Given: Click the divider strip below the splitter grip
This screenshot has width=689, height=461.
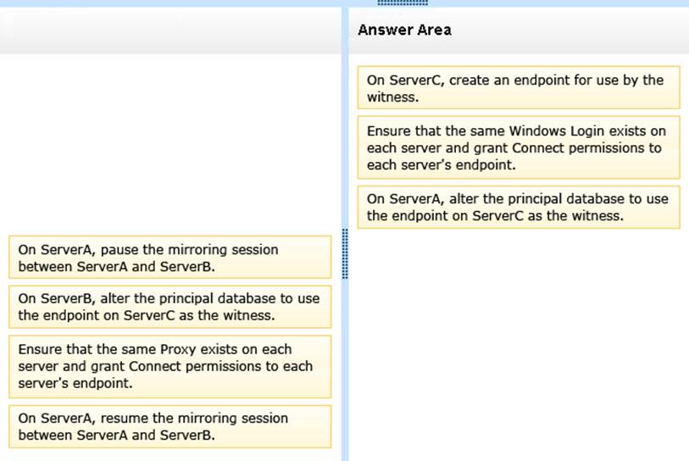Looking at the screenshot, I should [x=344, y=364].
